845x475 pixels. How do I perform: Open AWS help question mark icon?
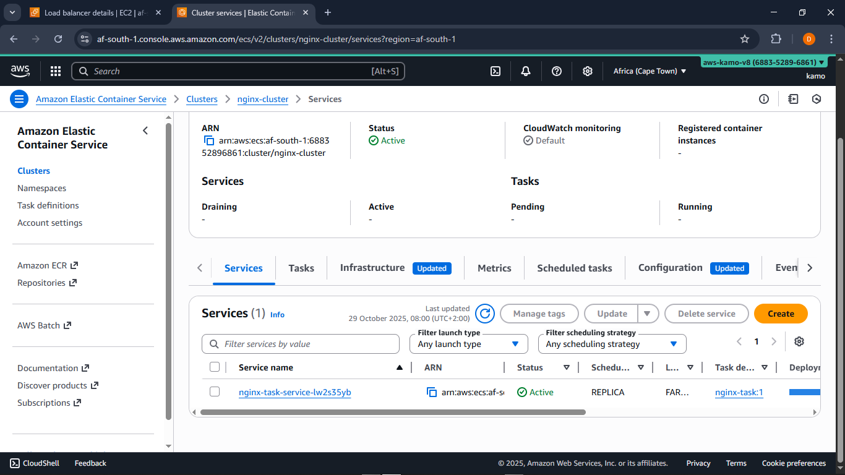pos(556,71)
